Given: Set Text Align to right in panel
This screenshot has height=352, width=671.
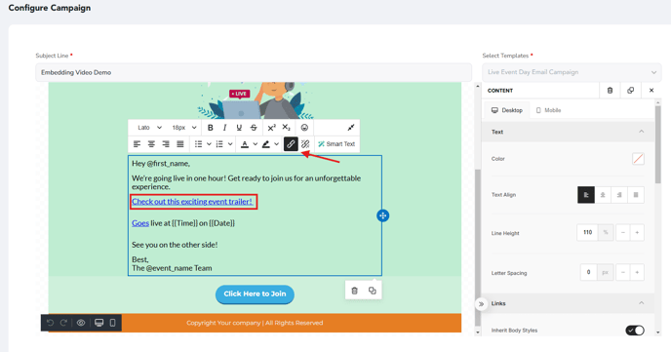Looking at the screenshot, I should click(x=619, y=195).
